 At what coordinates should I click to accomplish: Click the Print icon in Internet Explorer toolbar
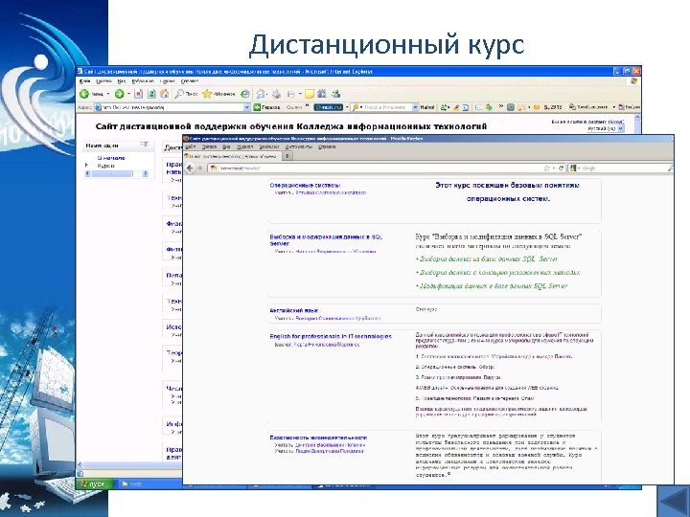click(276, 94)
